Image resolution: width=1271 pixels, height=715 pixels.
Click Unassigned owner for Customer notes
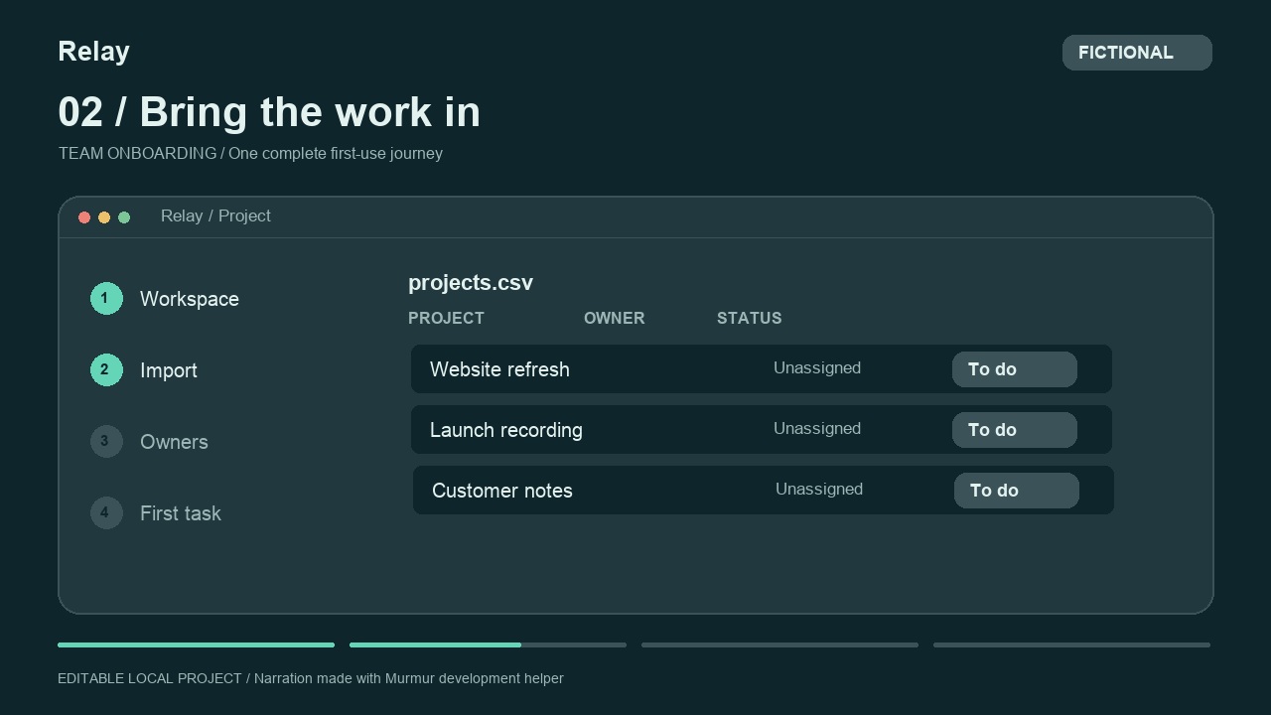point(819,489)
